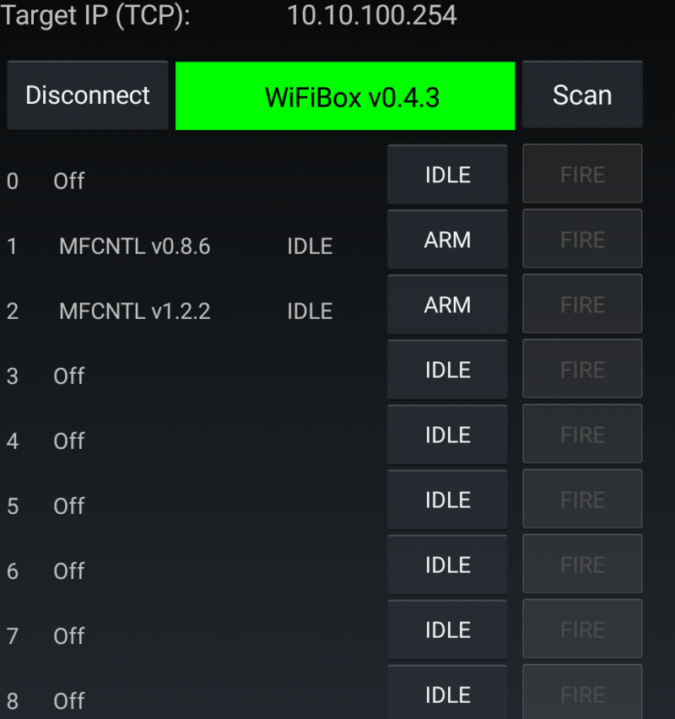
Task: Click the green WiFiBox v0.4.3 status bar
Action: pos(345,96)
